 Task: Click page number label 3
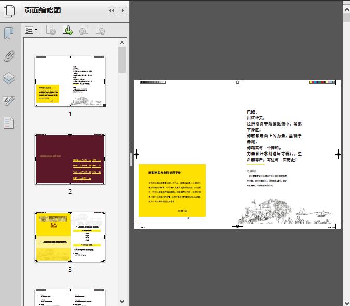pos(70,270)
